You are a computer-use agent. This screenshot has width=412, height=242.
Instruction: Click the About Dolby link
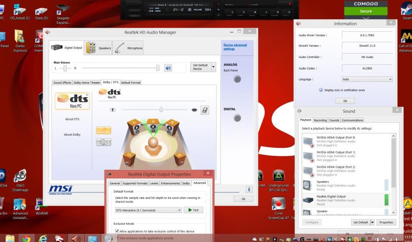pos(72,134)
